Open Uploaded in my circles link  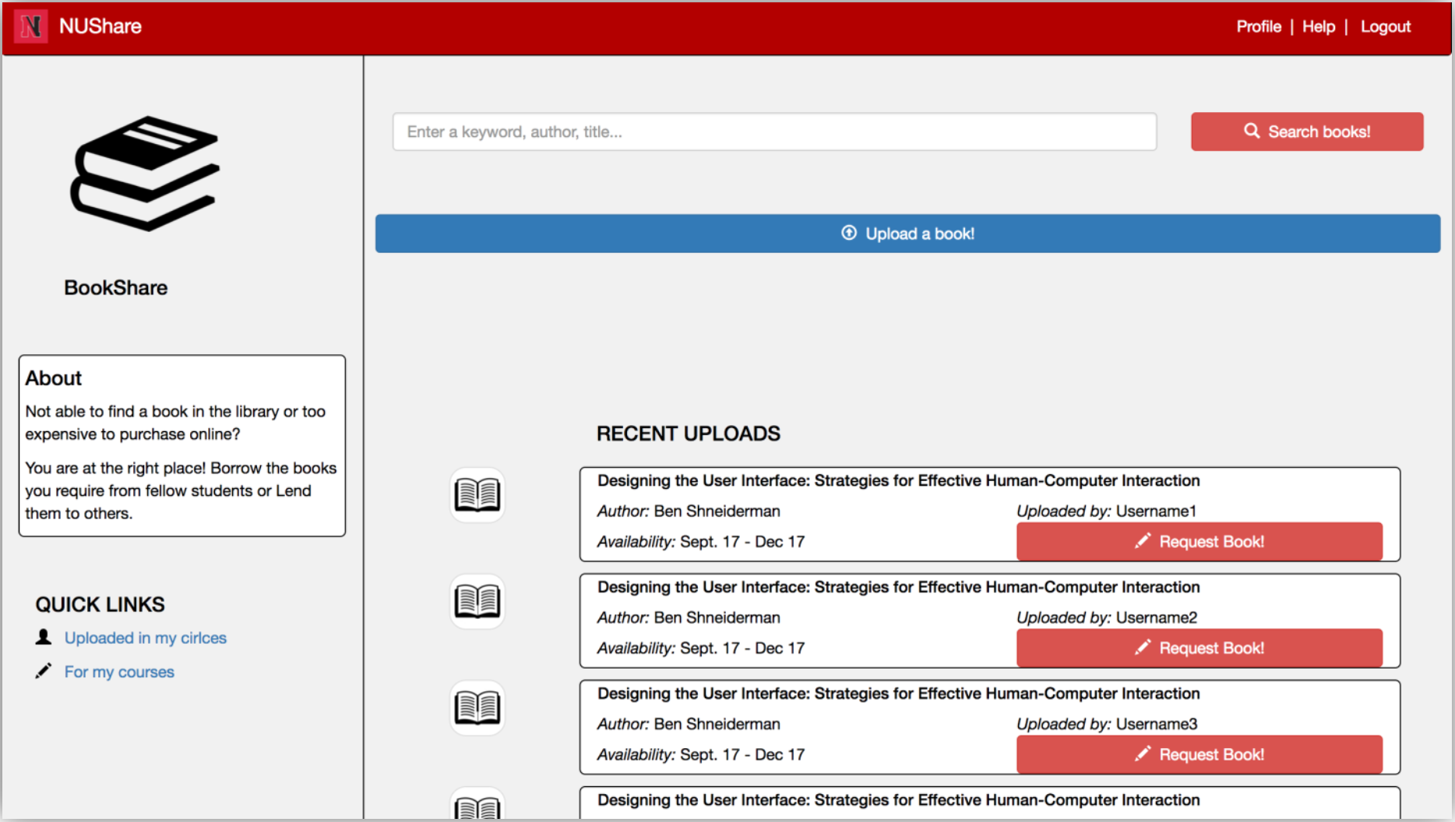click(x=146, y=638)
